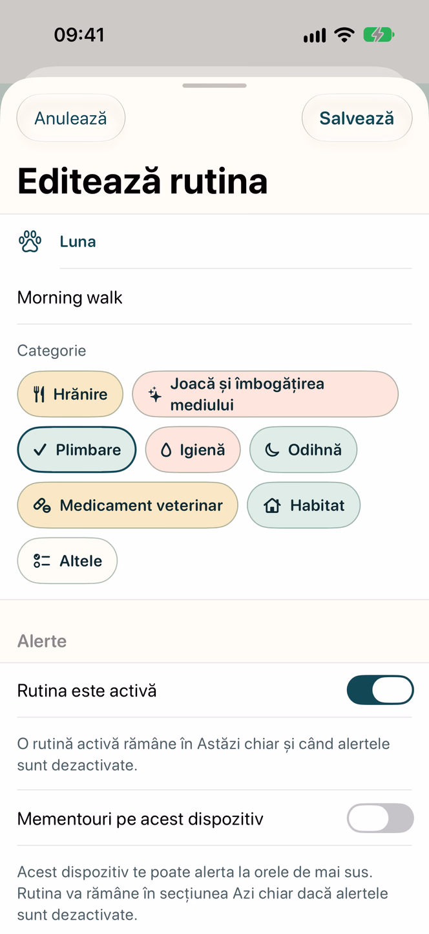Tap the sparkle icon for Joacă category
The height and width of the screenshot is (934, 429).
(155, 395)
